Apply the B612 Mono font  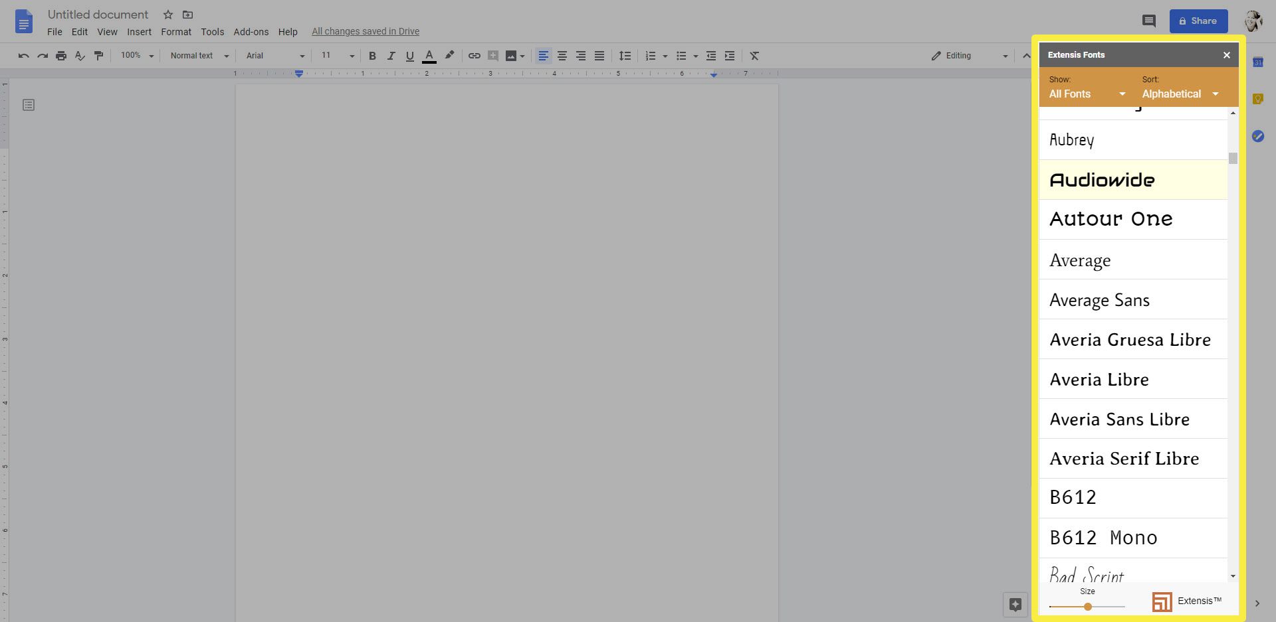point(1133,538)
